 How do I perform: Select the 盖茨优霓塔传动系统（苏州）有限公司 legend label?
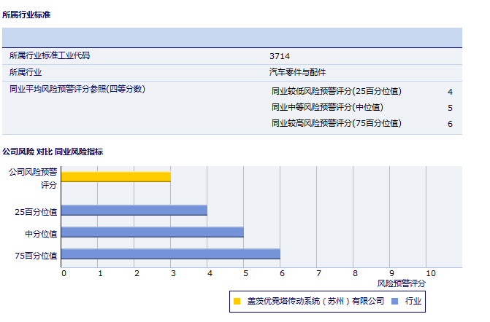pyautogui.click(x=315, y=300)
